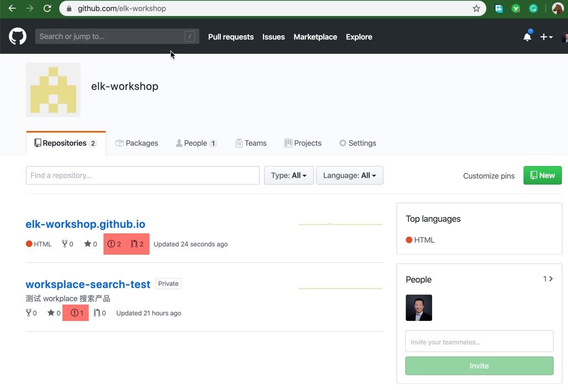The height and width of the screenshot is (390, 568).
Task: Open issues count on worksplace-search-test
Action: click(x=77, y=313)
